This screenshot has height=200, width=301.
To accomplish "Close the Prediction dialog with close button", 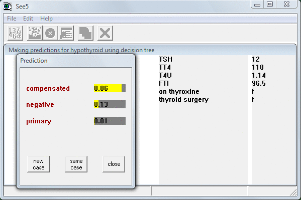I will [x=114, y=164].
